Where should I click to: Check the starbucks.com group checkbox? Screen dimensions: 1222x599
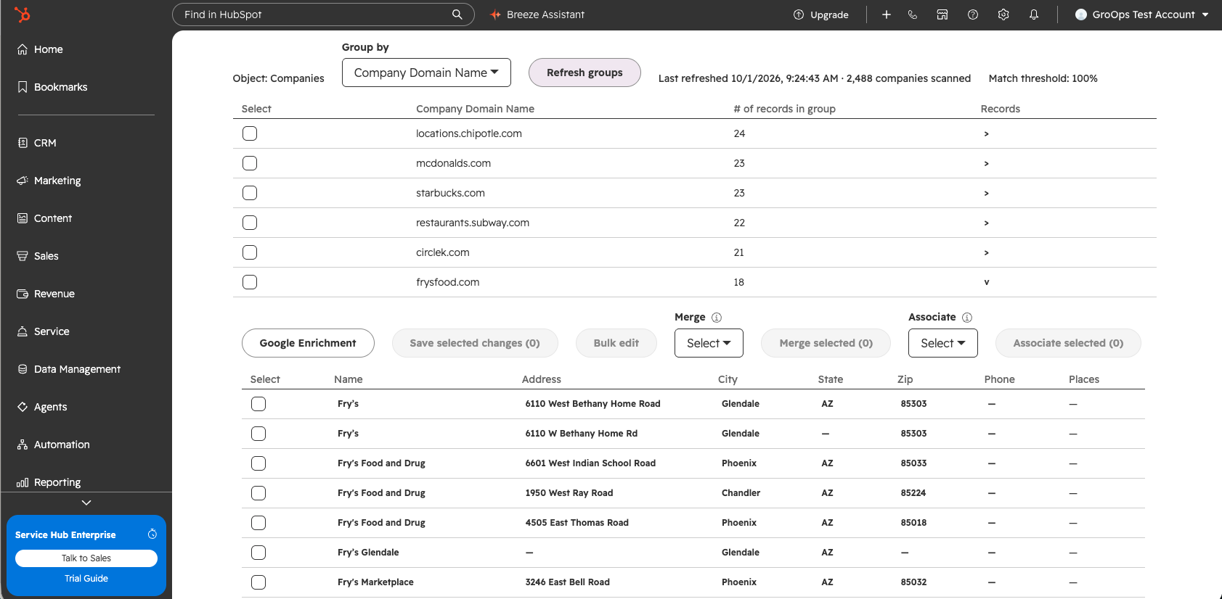click(250, 193)
